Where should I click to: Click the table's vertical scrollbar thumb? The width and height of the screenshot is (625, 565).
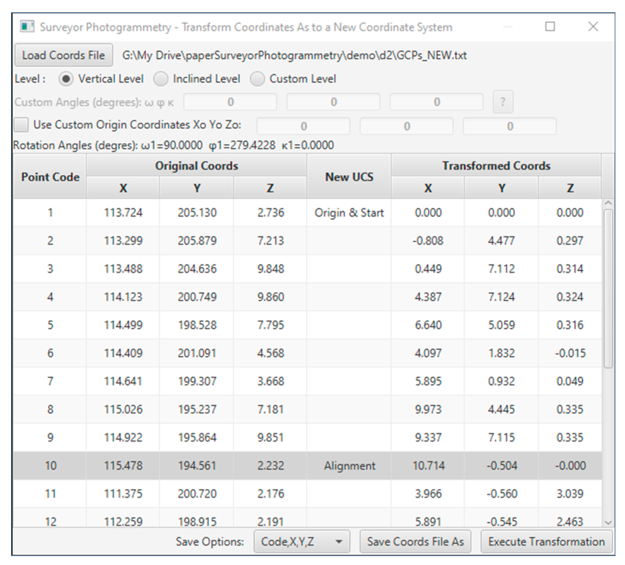(608, 288)
